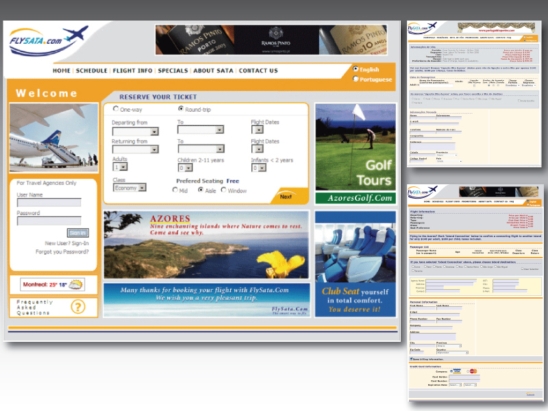Click the airplane boarding photo
This screenshot has height=411, width=548.
[53, 138]
